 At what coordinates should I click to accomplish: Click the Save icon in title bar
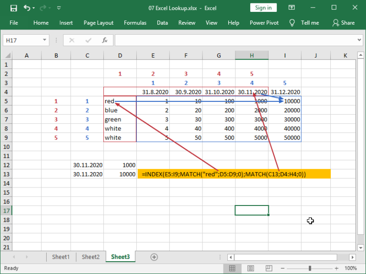[13, 8]
